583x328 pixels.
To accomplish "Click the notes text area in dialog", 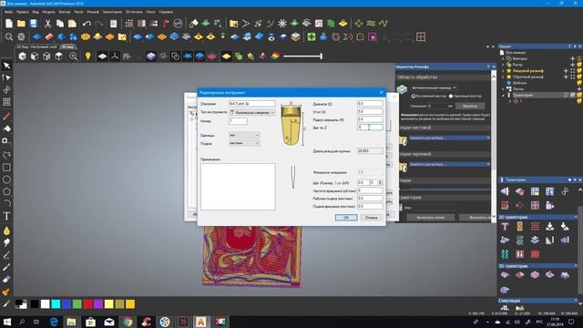I will 238,187.
